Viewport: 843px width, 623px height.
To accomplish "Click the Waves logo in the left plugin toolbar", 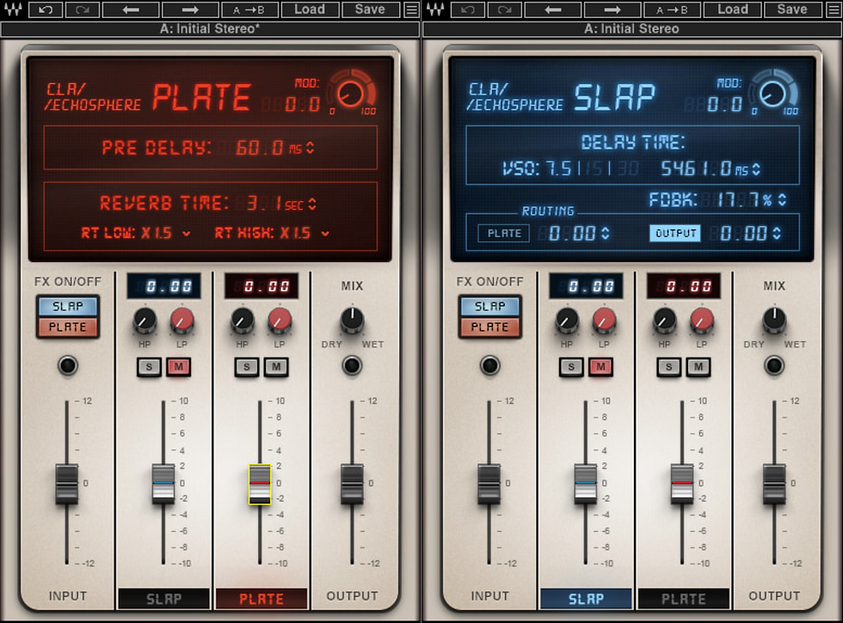I will click(13, 9).
